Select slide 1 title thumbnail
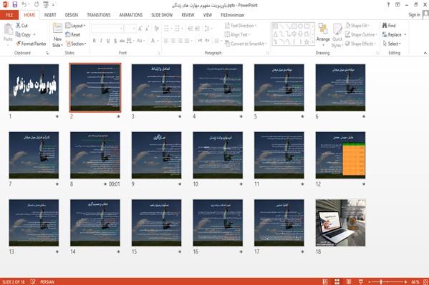Viewport: 429px width, 285px height. click(34, 87)
